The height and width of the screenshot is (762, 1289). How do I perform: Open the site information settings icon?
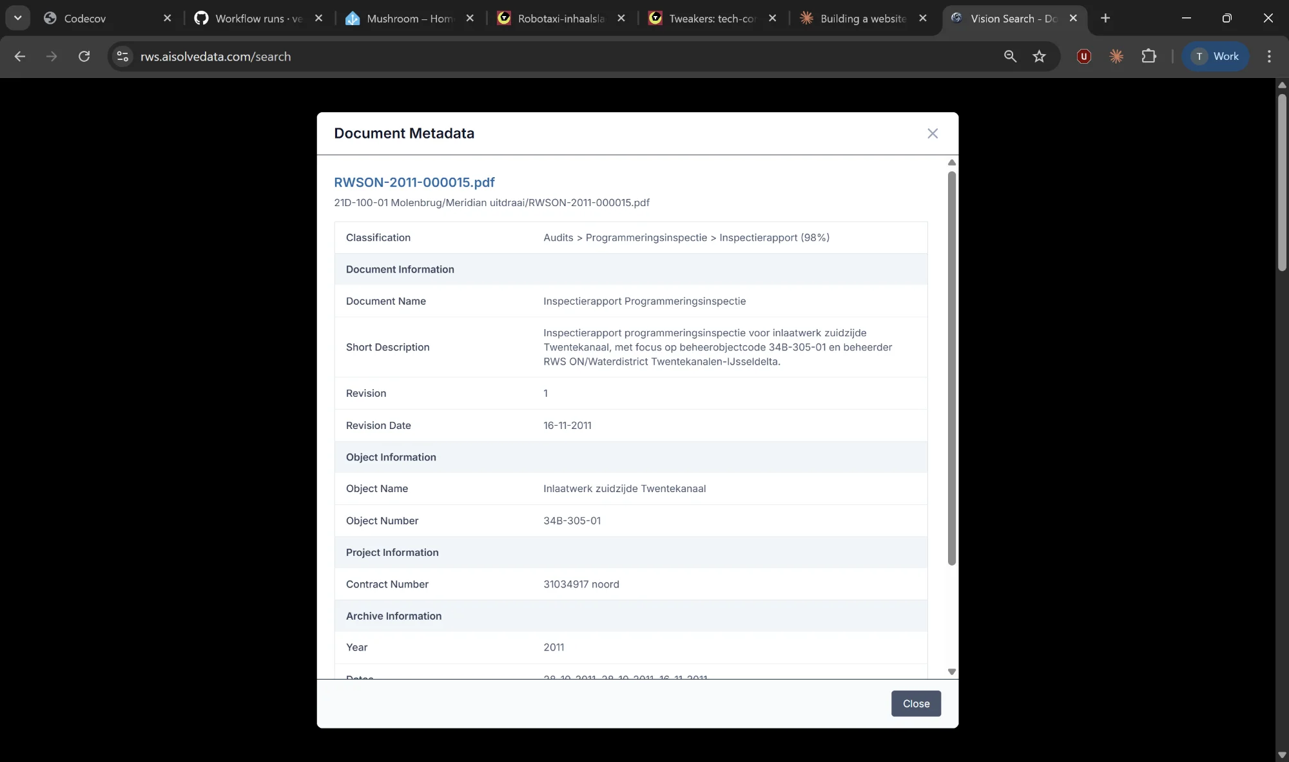pos(122,56)
